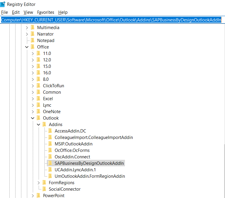Click the Narrator folder icon
The width and height of the screenshot is (225, 198).
coord(32,34)
